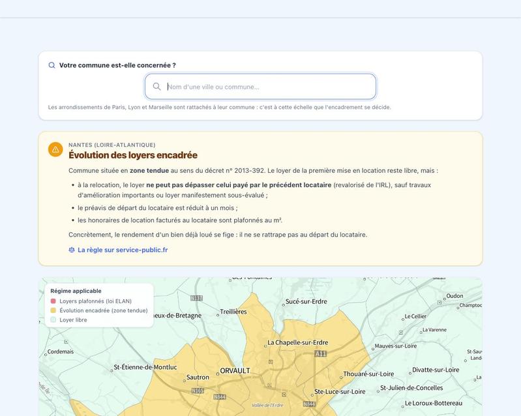Click 'Divatte-sur-Loire' map label
Image resolution: width=521 pixels, height=416 pixels.
(x=436, y=370)
